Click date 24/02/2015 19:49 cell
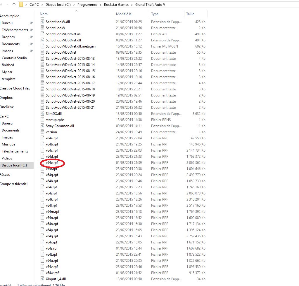 point(129,132)
